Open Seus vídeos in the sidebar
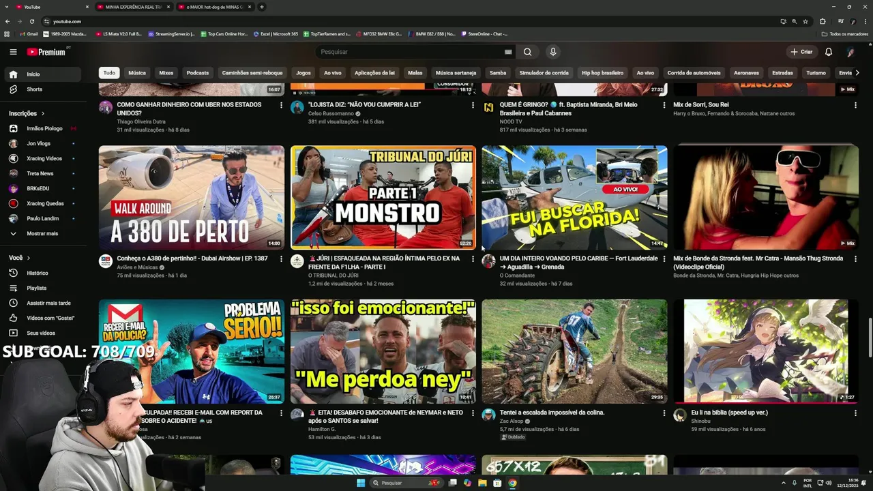 click(x=41, y=333)
